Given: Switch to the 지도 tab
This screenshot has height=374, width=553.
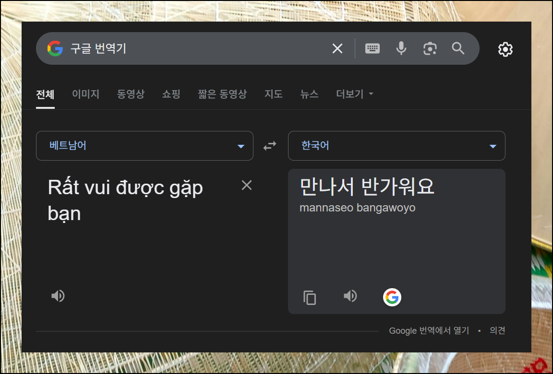Looking at the screenshot, I should 274,94.
